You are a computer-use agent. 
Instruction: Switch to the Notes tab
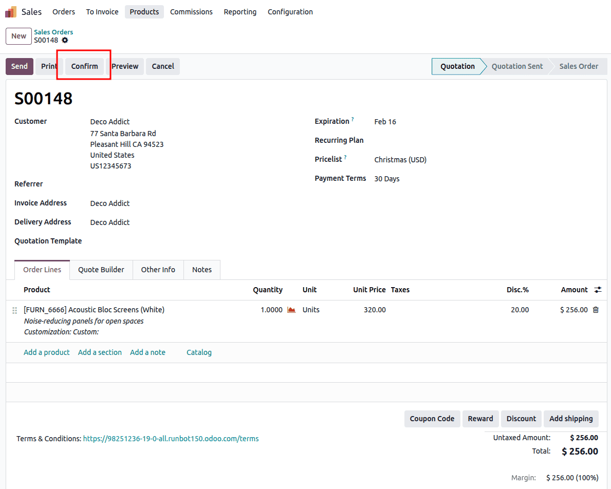201,269
